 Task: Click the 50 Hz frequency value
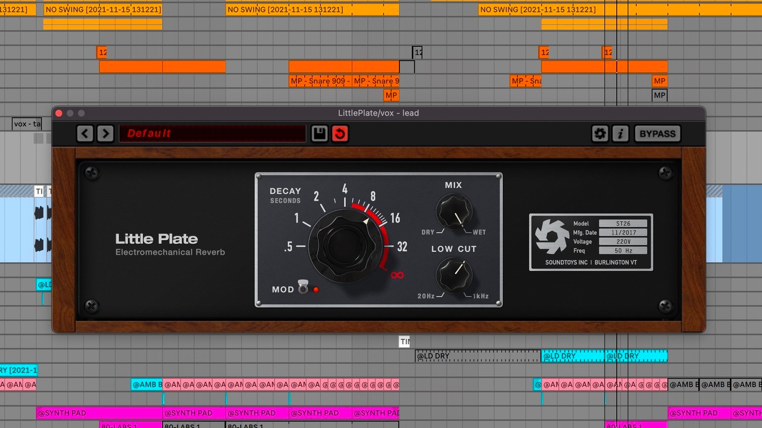click(623, 251)
